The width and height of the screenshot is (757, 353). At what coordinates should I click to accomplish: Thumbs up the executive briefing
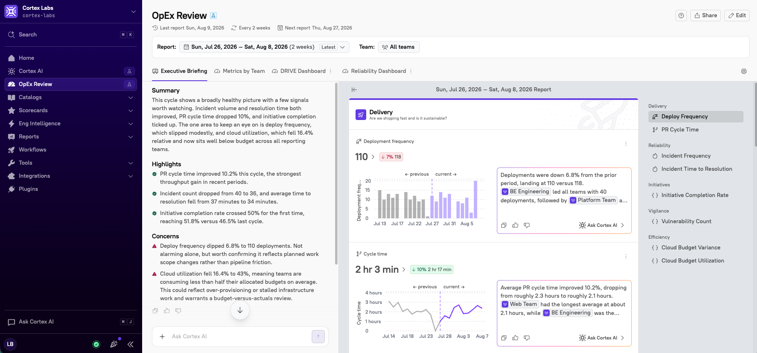point(167,311)
